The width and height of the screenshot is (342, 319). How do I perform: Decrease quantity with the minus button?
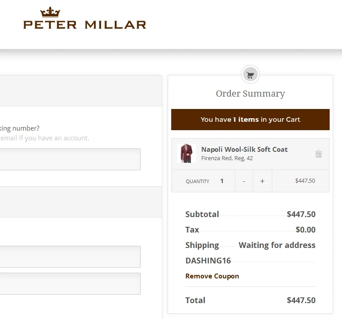tap(244, 181)
